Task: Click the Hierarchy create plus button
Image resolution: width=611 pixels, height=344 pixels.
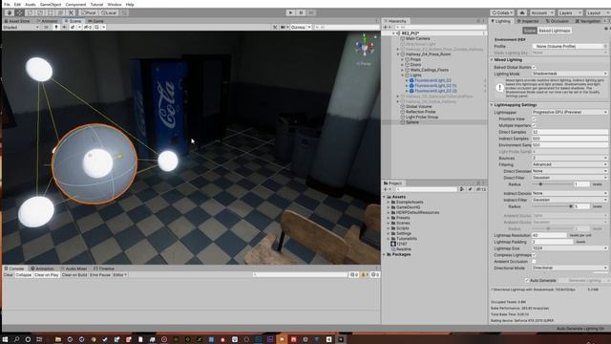Action: (387, 28)
